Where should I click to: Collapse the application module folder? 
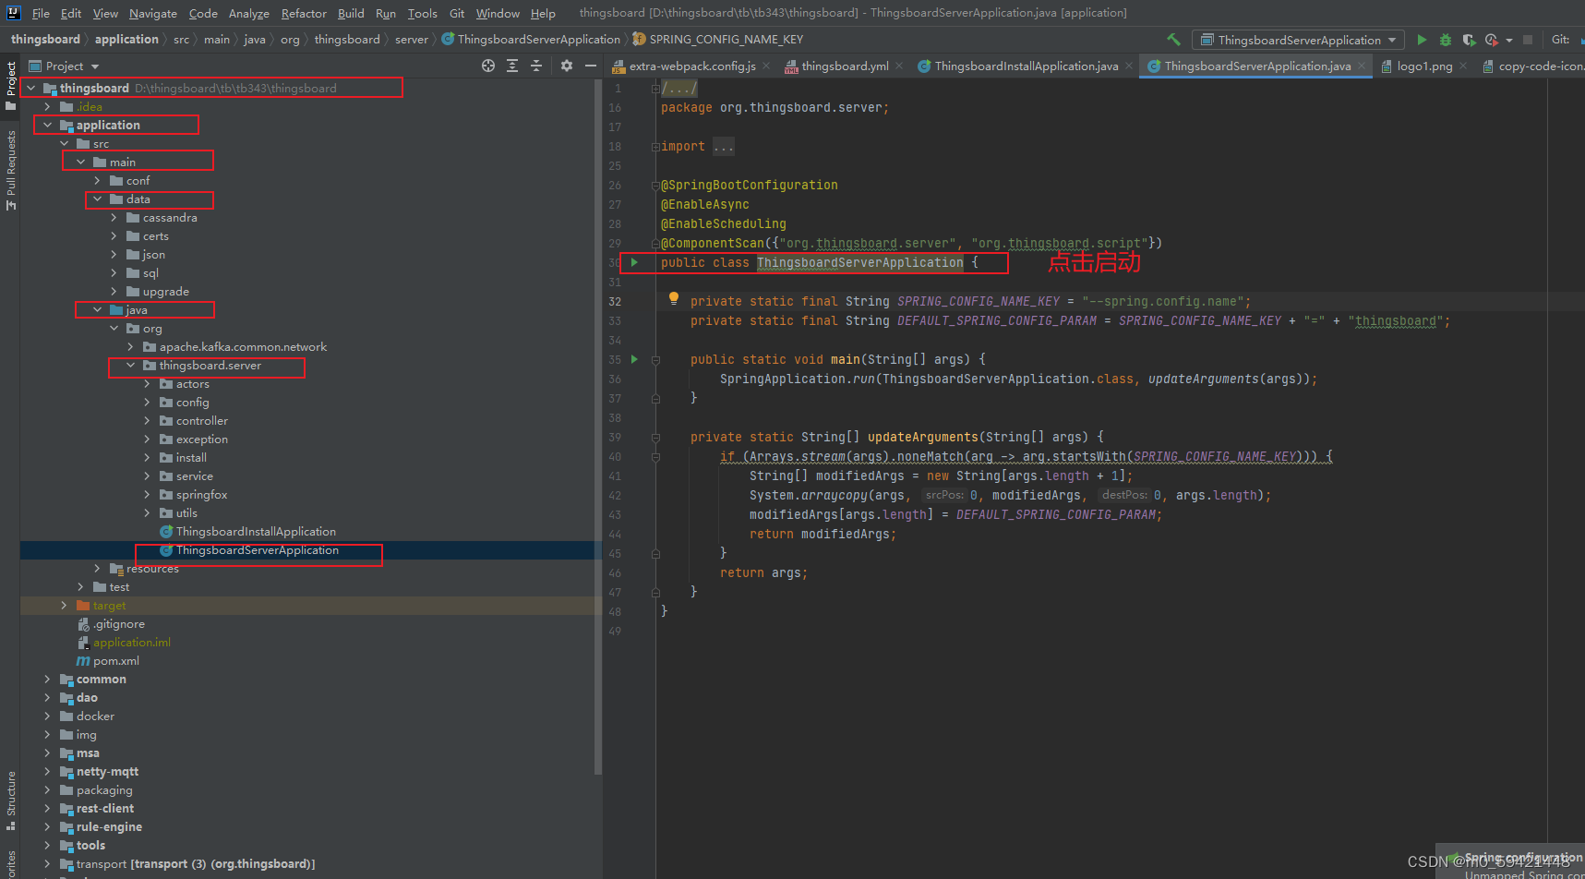[47, 125]
